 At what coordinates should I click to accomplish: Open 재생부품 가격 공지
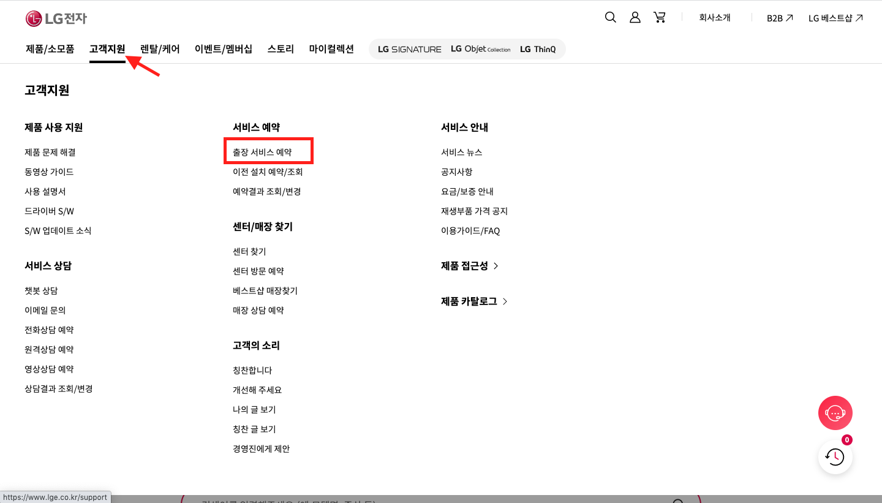click(475, 211)
